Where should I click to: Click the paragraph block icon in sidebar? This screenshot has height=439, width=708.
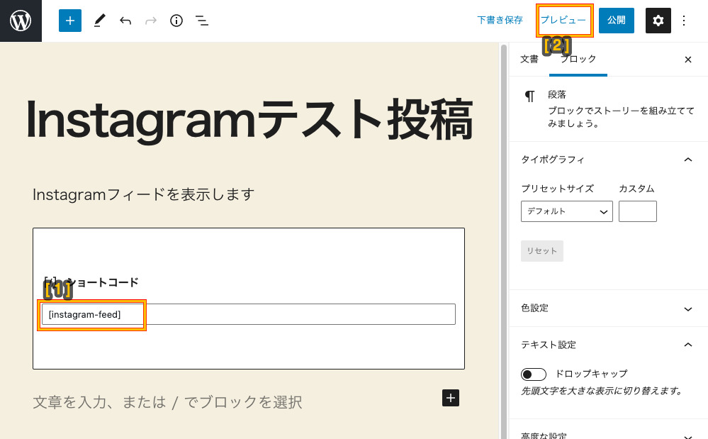pyautogui.click(x=529, y=96)
